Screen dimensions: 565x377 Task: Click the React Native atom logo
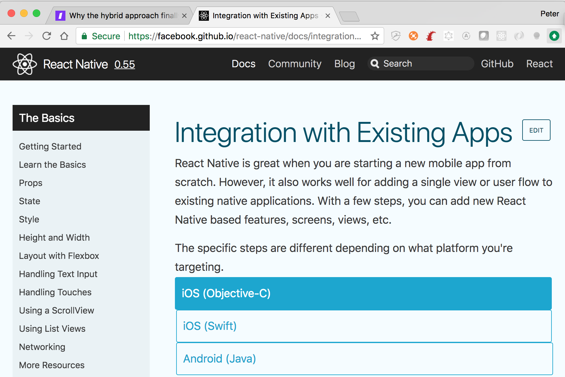(25, 64)
